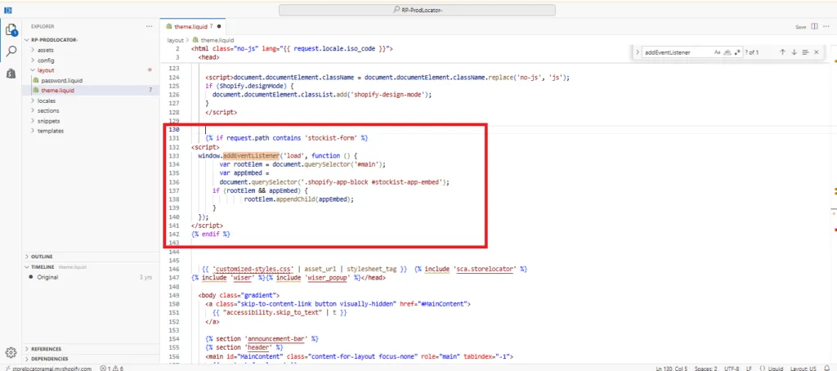Click body class="gradient" on line 149
The image size is (837, 371).
point(239,295)
